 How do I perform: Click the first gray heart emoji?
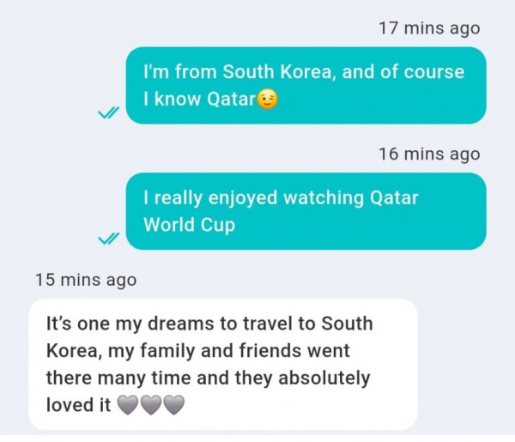[x=127, y=405]
